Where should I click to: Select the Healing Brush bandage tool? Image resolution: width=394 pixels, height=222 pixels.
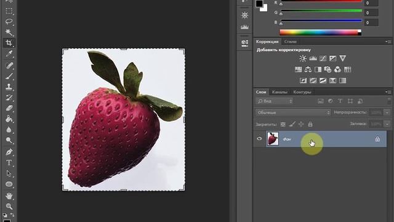(x=9, y=66)
